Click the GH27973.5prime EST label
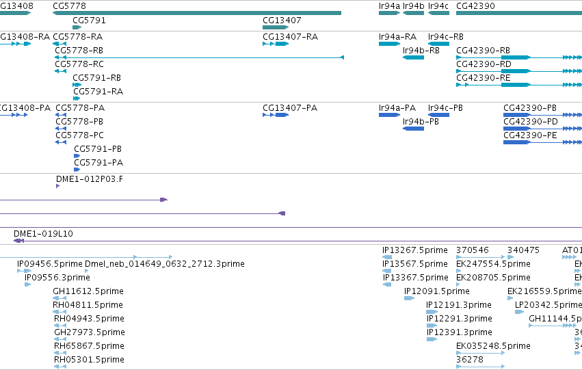 tap(90, 332)
